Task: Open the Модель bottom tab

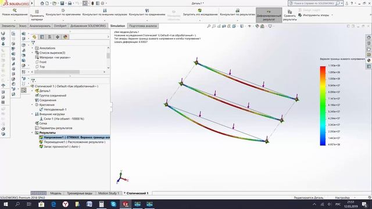Action: coord(56,193)
